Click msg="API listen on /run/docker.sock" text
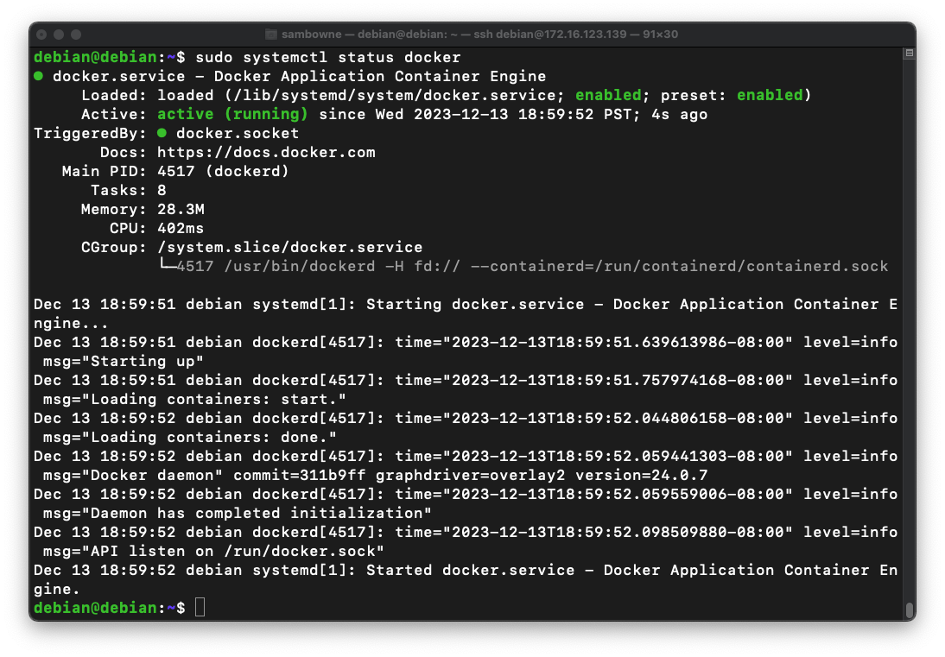 (213, 551)
